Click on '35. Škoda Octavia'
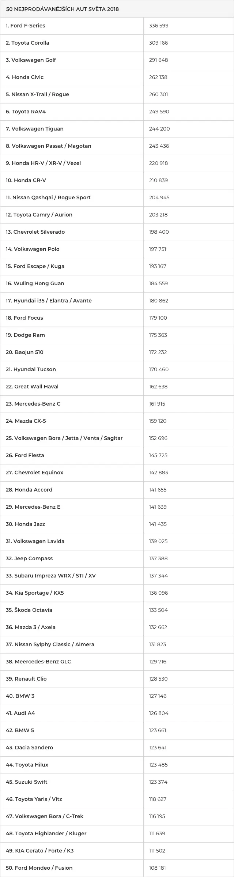This screenshot has width=234, height=877. point(29,610)
